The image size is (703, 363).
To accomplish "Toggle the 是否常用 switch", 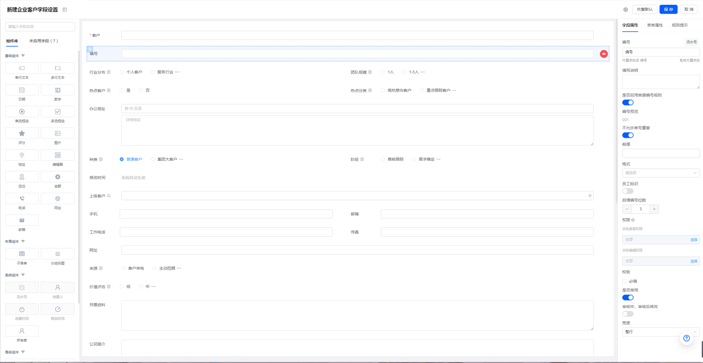I will pyautogui.click(x=628, y=298).
